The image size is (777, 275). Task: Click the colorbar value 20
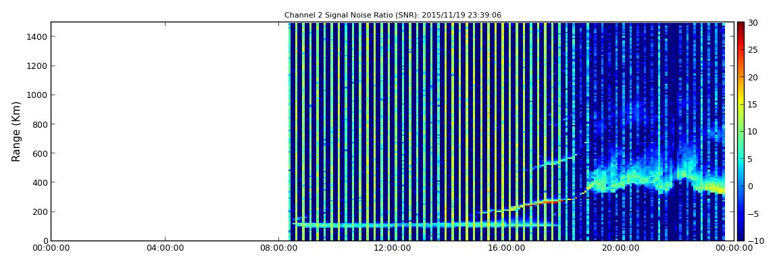(x=753, y=77)
